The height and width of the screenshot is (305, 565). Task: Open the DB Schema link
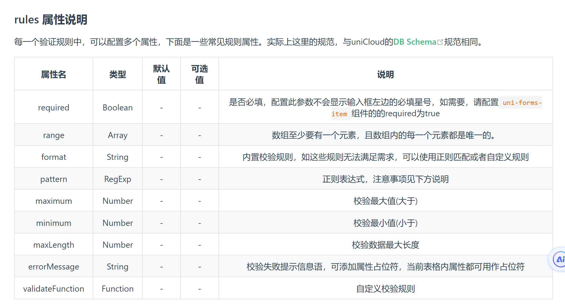point(415,42)
